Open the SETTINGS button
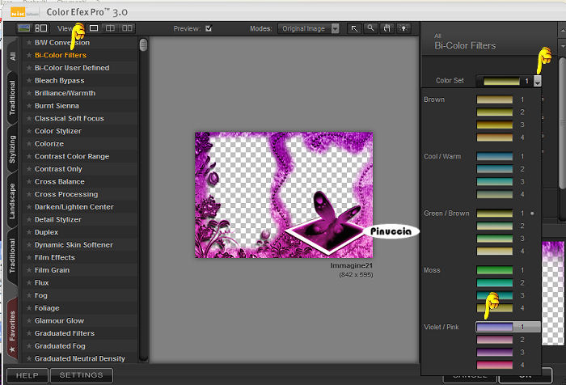 [x=81, y=375]
